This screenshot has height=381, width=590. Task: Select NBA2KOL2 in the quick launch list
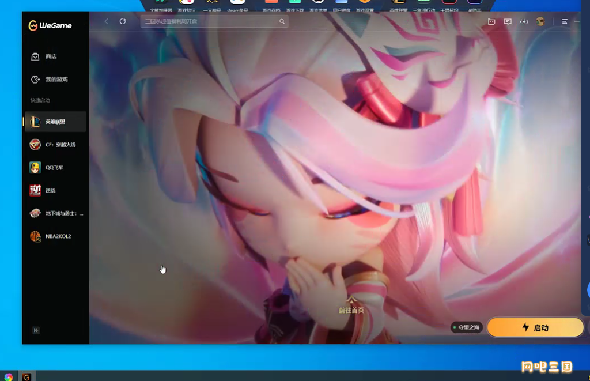(x=55, y=236)
